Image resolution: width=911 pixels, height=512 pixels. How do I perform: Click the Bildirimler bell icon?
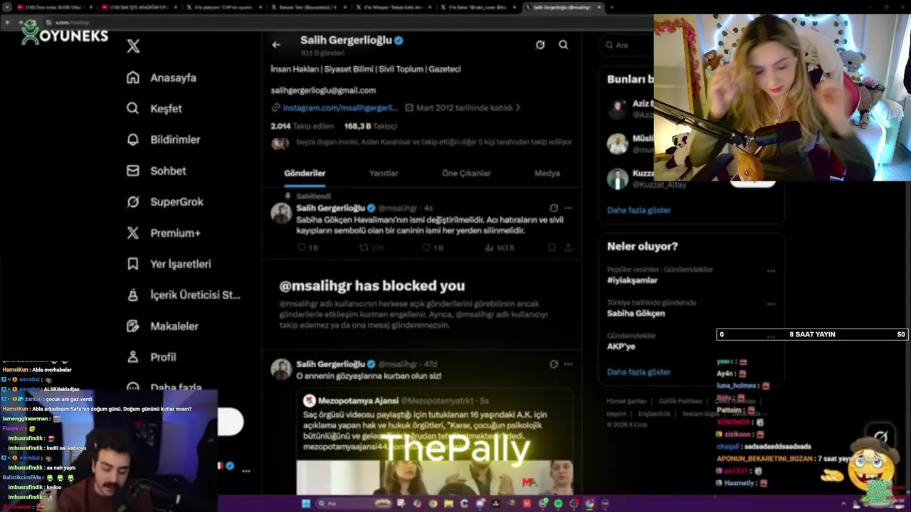pyautogui.click(x=133, y=139)
